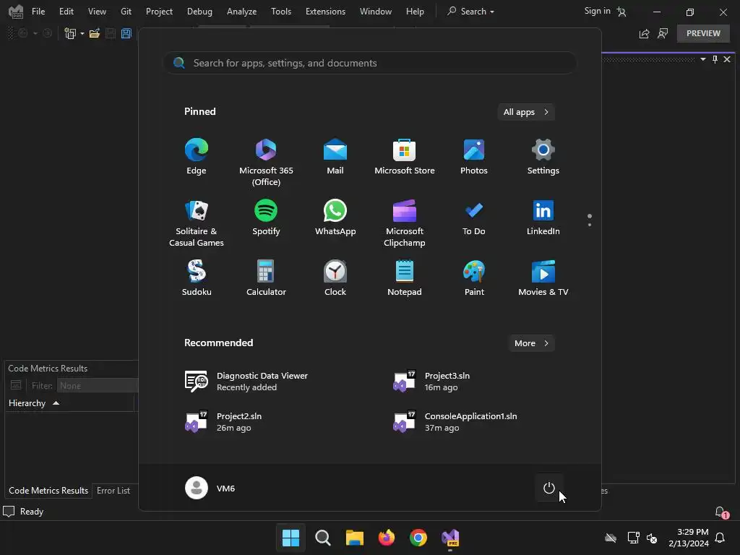Open the Help menu

click(415, 12)
